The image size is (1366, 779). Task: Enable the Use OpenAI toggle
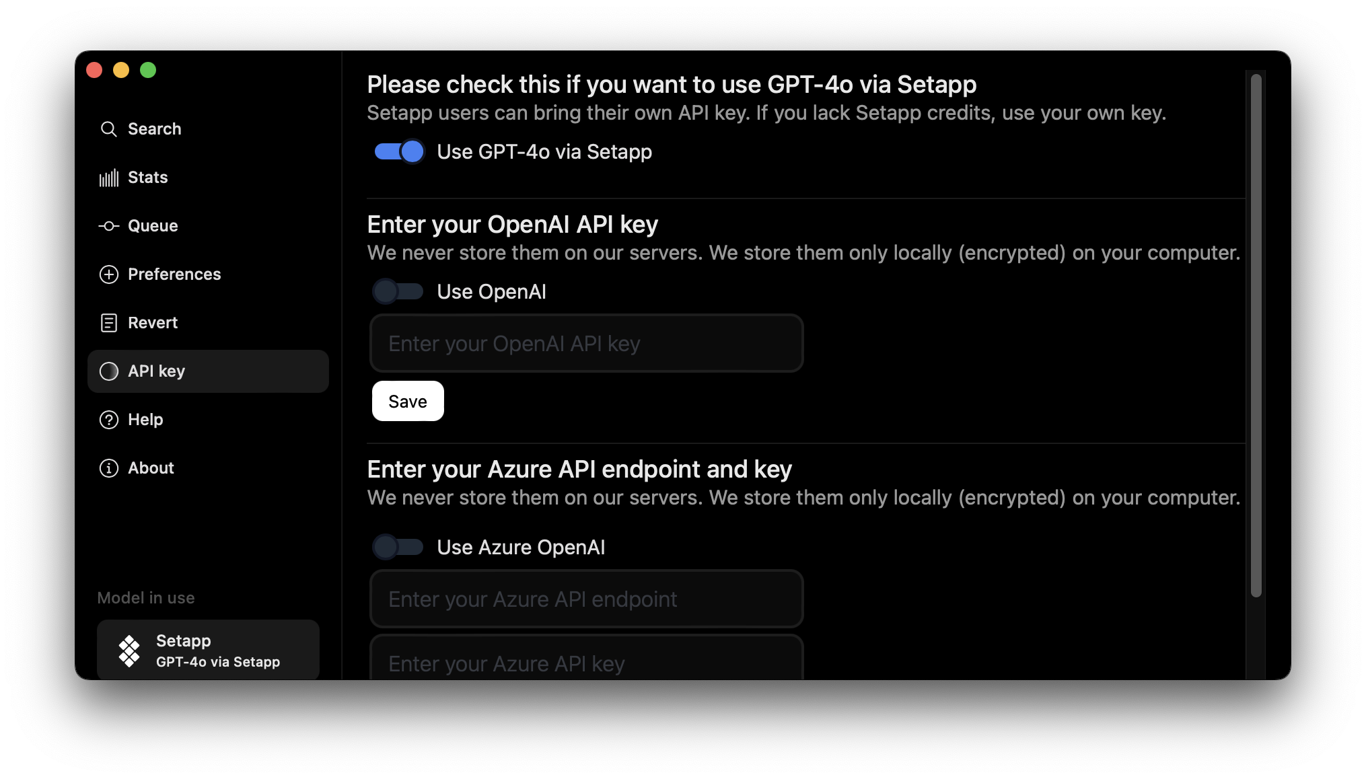tap(398, 291)
